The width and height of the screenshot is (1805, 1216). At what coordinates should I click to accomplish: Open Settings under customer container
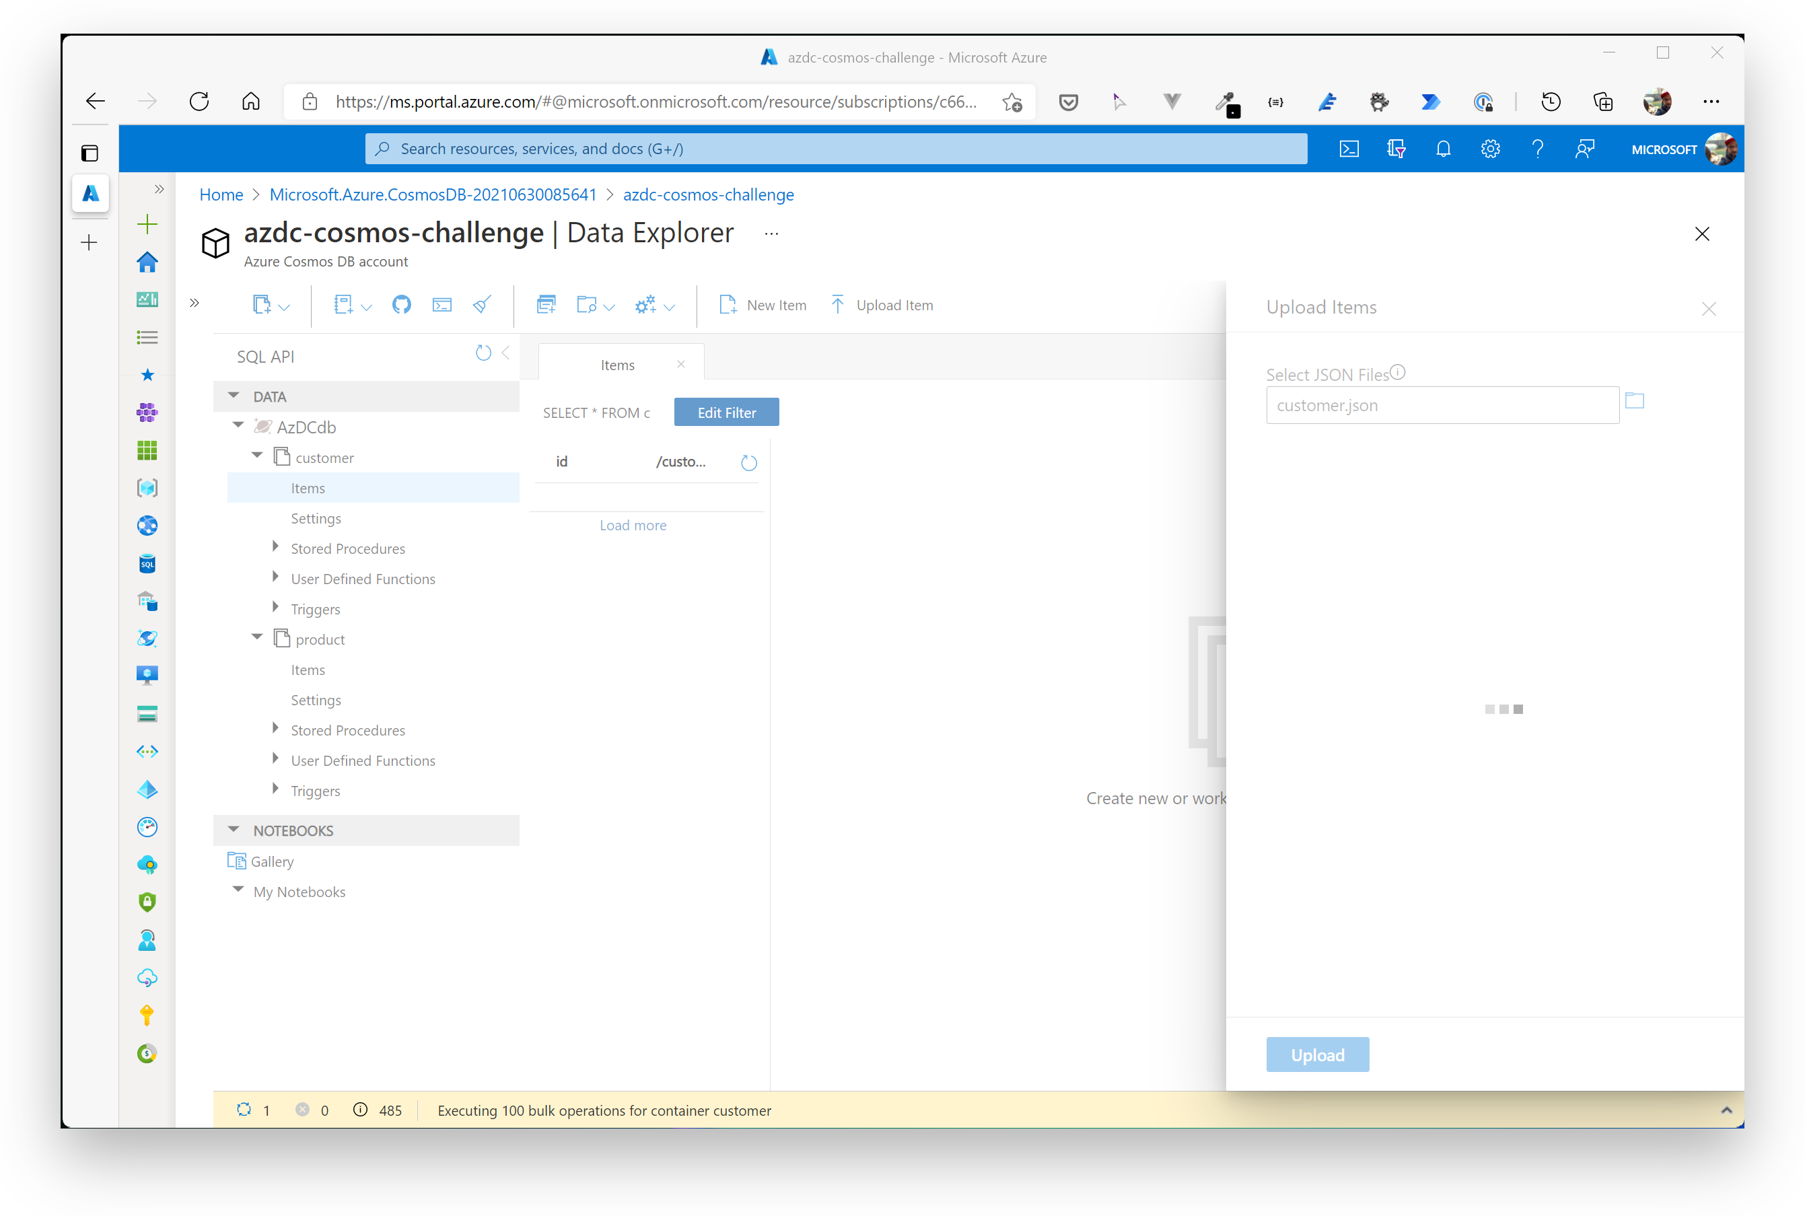[x=316, y=518]
